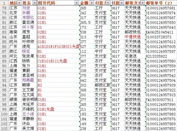Expand the 图书代码 filter arrow
177x131 pixels.
tap(77, 3)
